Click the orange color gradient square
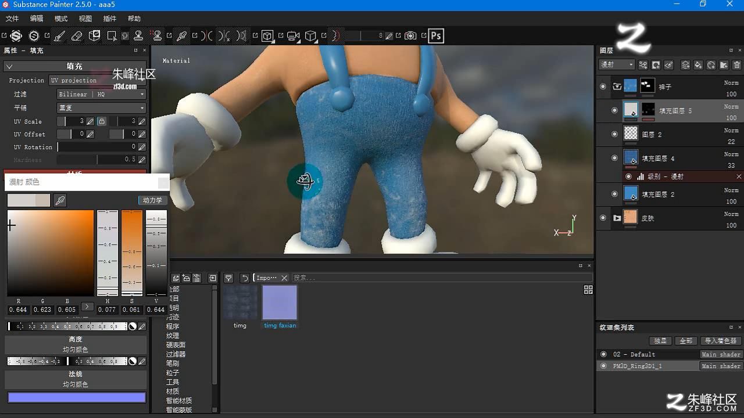This screenshot has height=418, width=744. click(51, 253)
